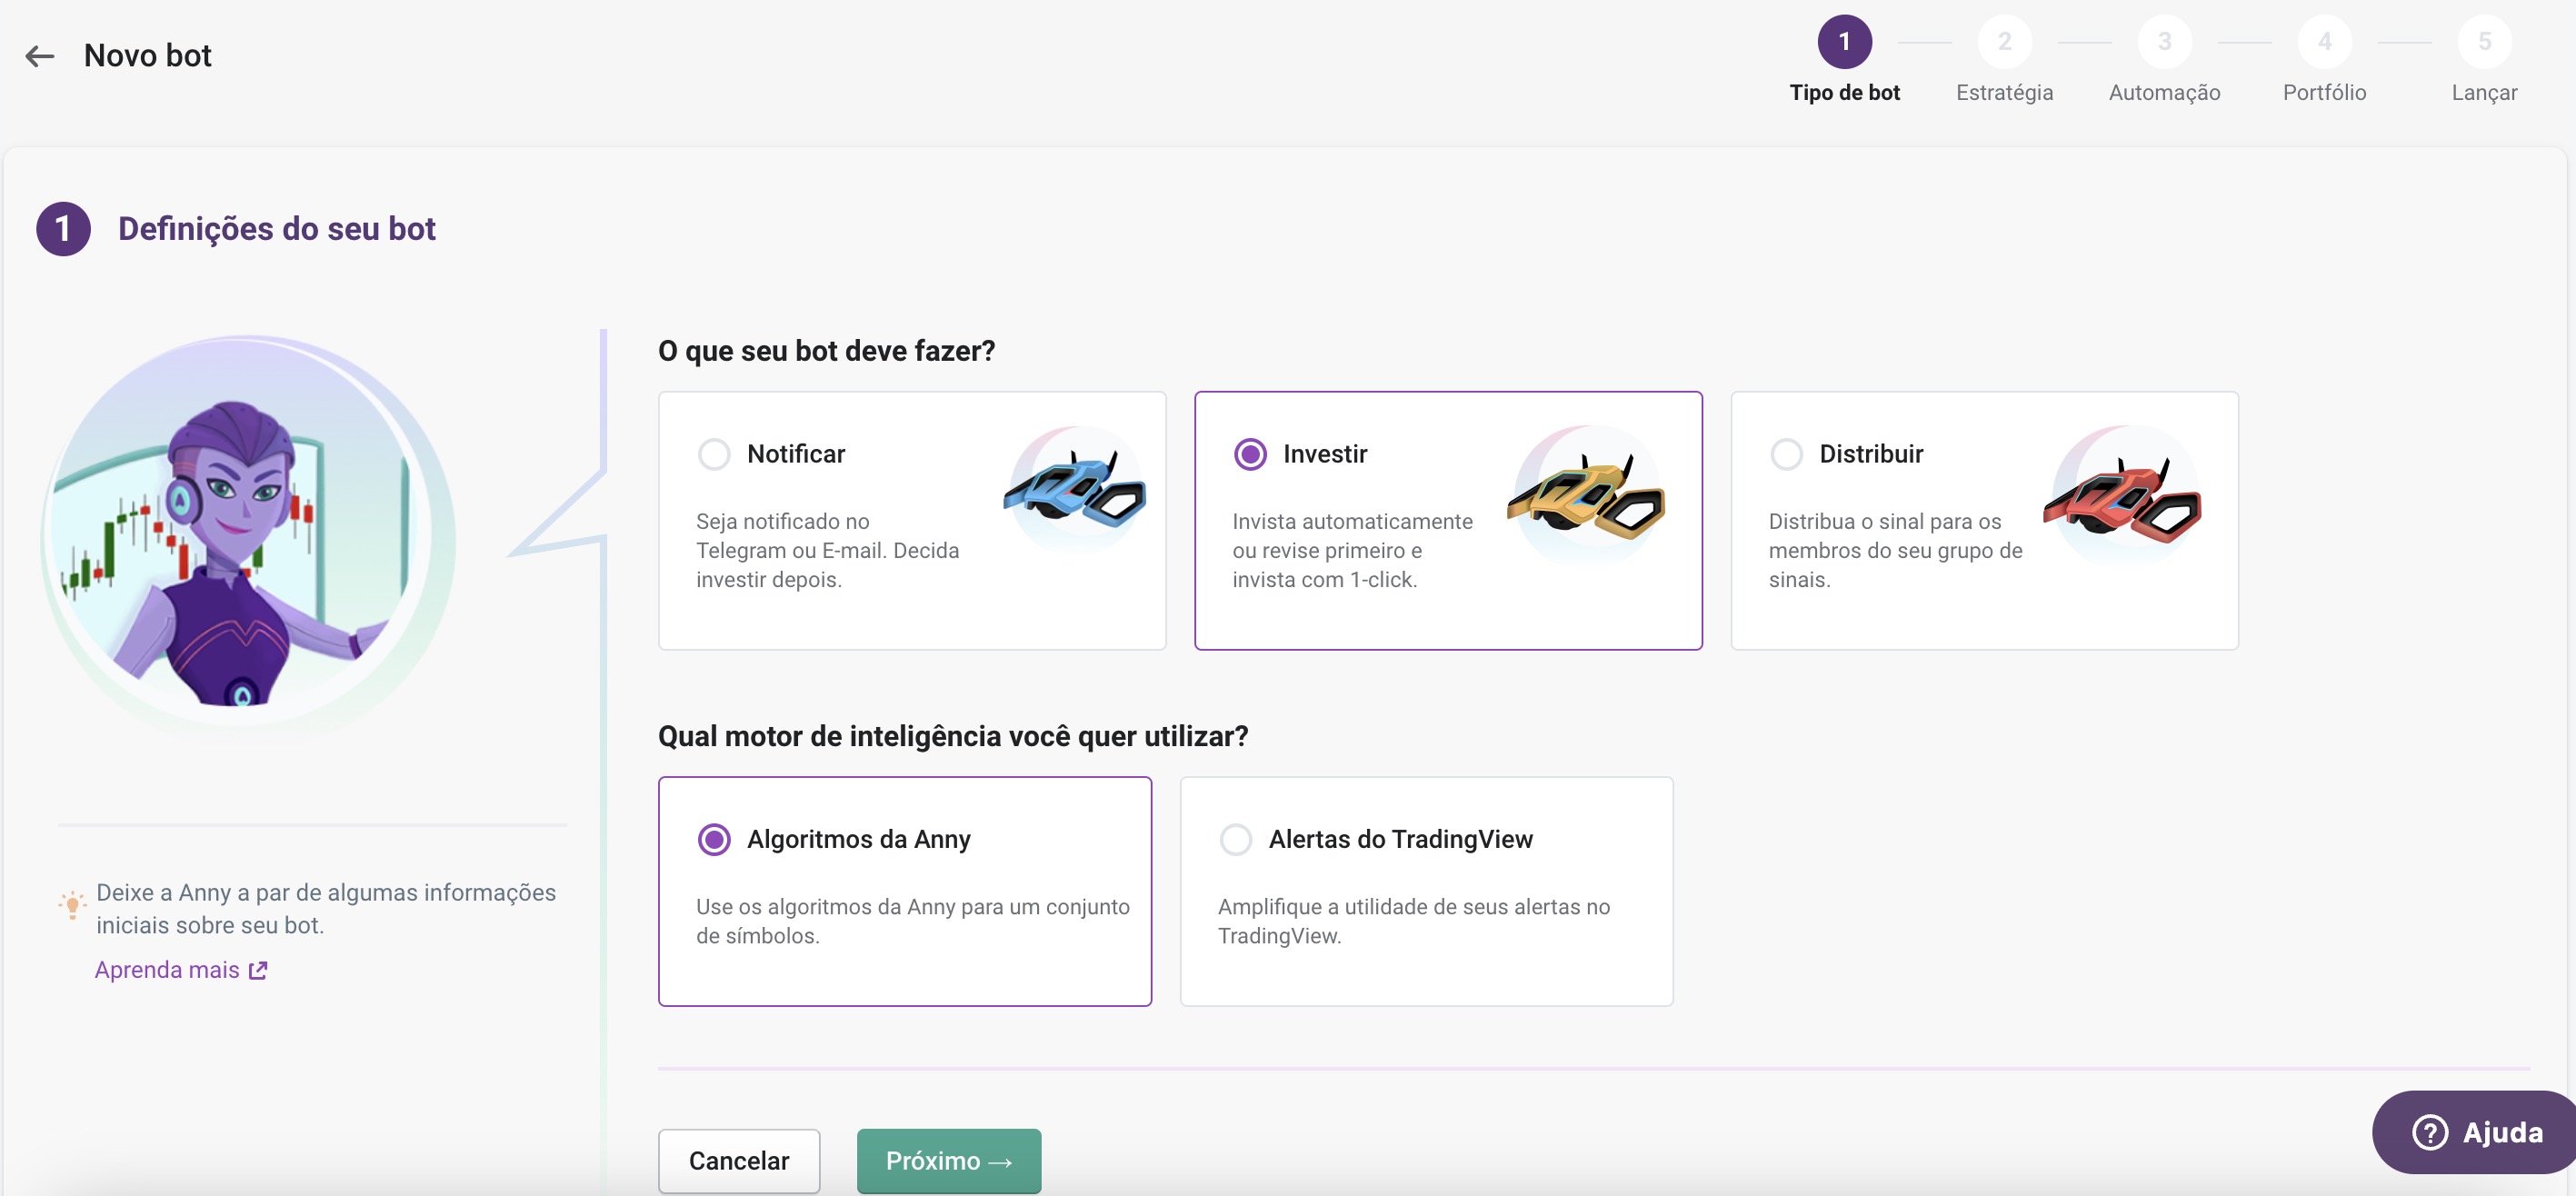The width and height of the screenshot is (2576, 1196).
Task: Click the 'Novo bot' page title
Action: (x=147, y=56)
